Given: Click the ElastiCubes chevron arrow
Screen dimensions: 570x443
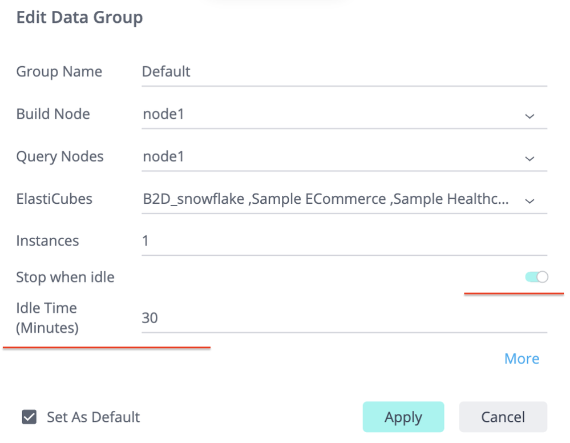Looking at the screenshot, I should pyautogui.click(x=529, y=200).
